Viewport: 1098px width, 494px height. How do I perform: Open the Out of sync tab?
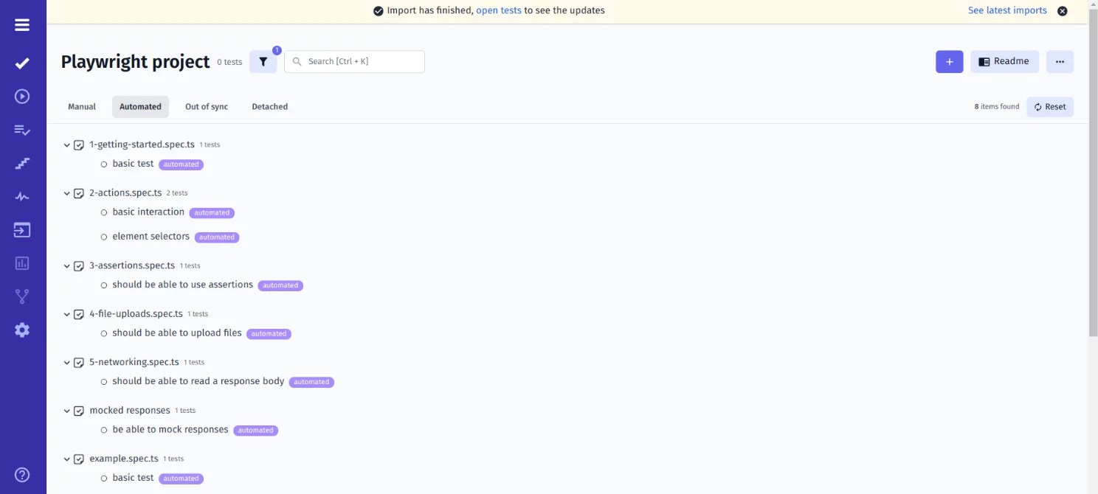point(207,106)
